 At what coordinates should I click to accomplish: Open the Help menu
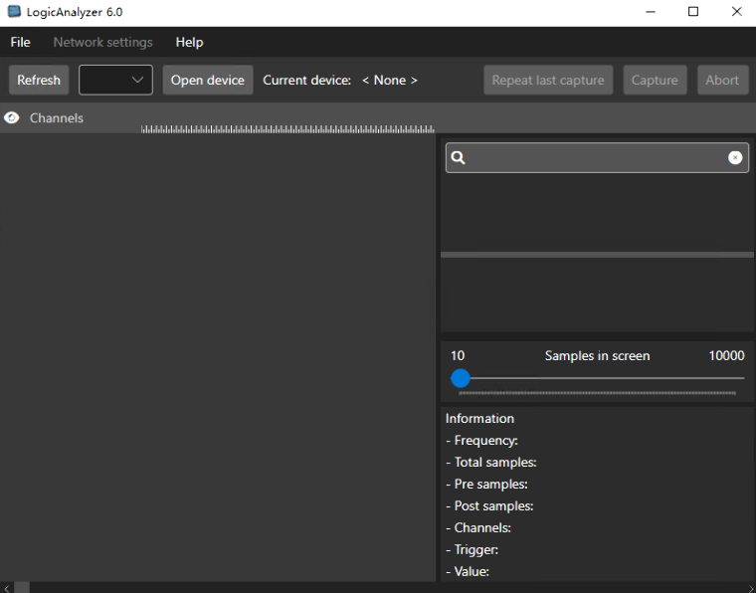189,43
